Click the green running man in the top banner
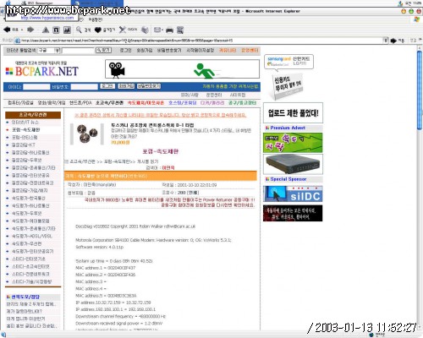The image size is (423, 338). point(205,71)
